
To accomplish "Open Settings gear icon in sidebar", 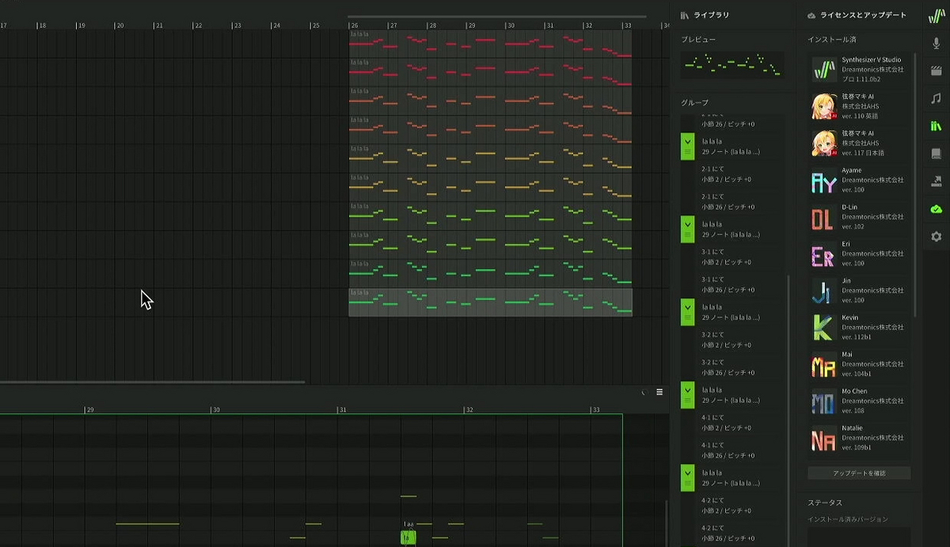I will (x=937, y=237).
